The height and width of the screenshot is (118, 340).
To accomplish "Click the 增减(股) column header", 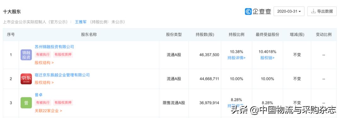I will click(297, 34).
